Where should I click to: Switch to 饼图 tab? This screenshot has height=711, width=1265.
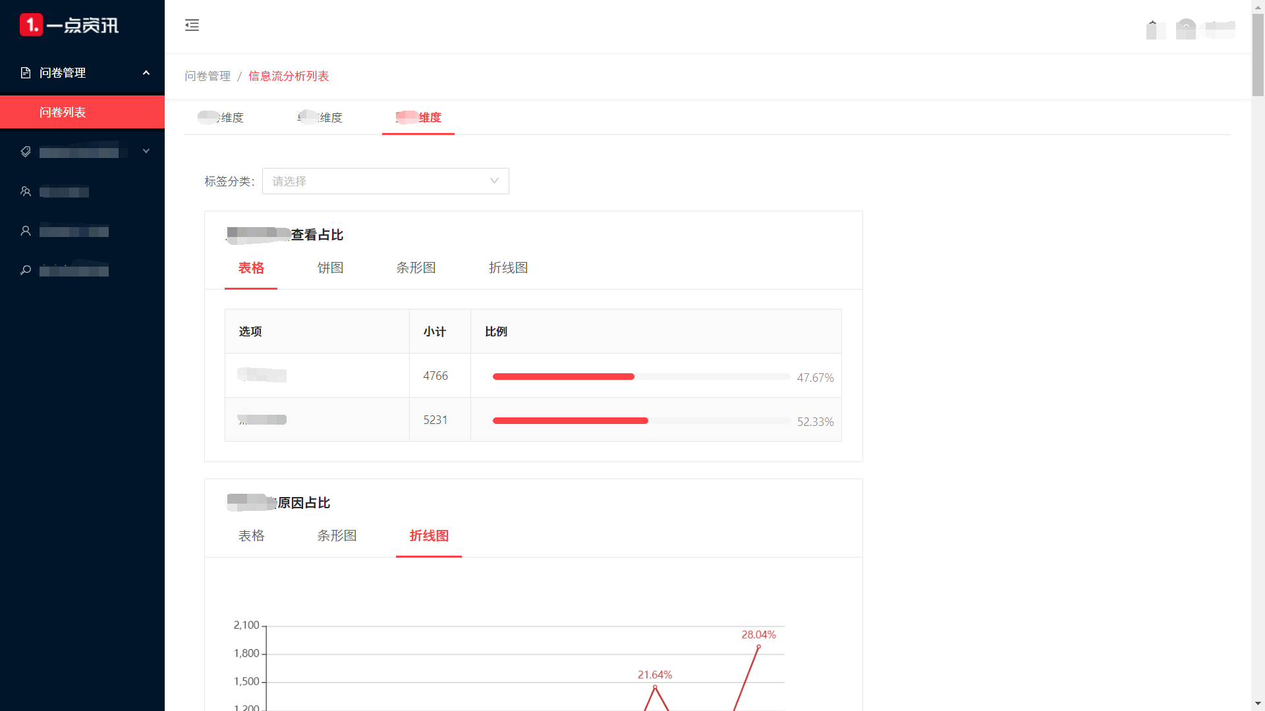coord(330,268)
